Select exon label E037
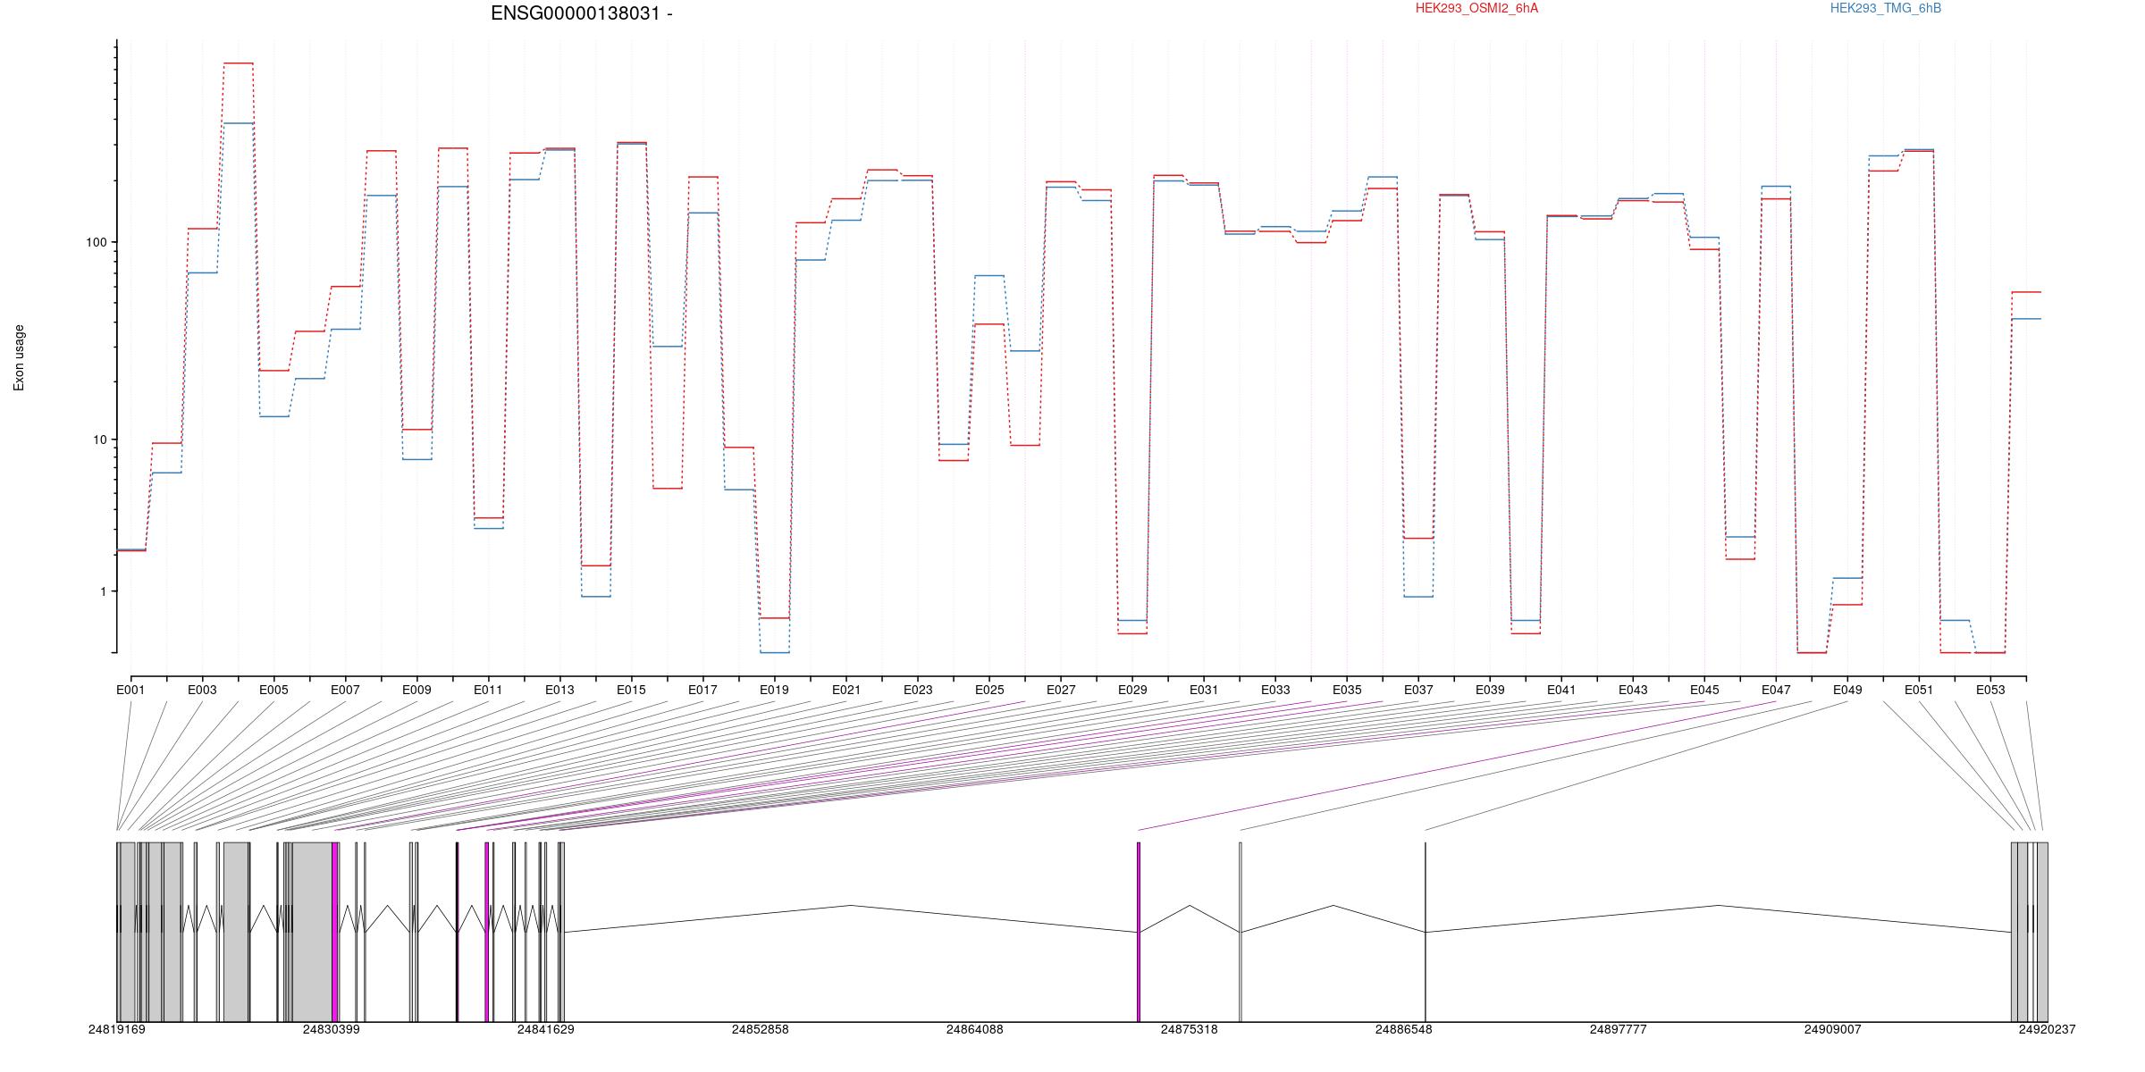Viewport: 2145px width, 1072px height. pos(1418,690)
